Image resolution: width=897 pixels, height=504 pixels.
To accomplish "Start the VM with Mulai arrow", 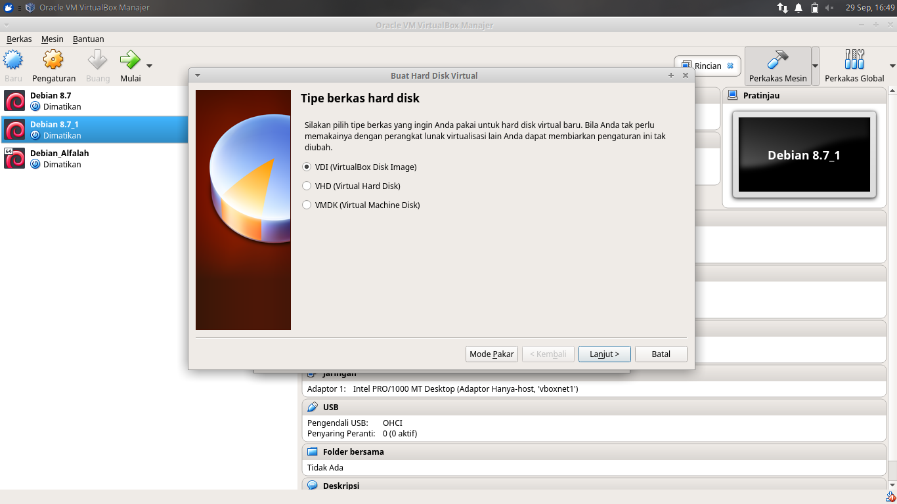I will click(x=130, y=60).
